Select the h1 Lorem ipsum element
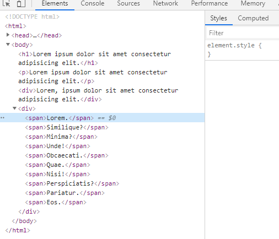The width and height of the screenshot is (279, 239). [x=94, y=58]
